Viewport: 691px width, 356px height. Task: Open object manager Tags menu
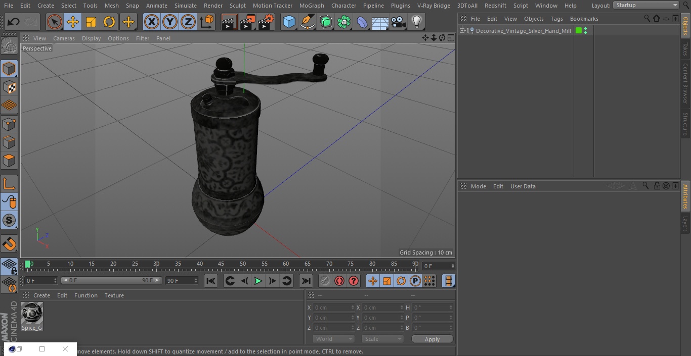coord(556,19)
